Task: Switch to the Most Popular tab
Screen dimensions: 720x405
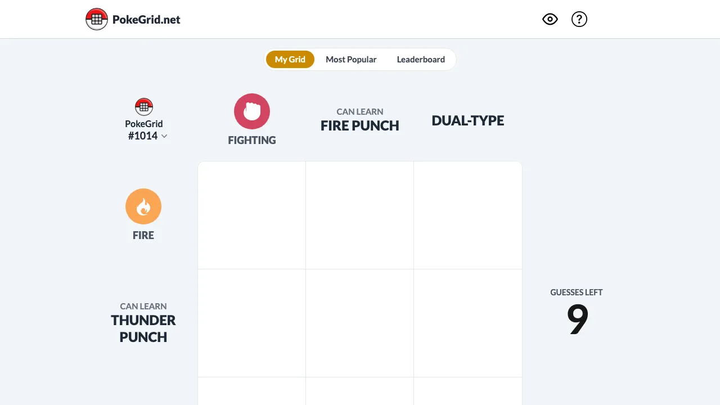Action: (351, 59)
